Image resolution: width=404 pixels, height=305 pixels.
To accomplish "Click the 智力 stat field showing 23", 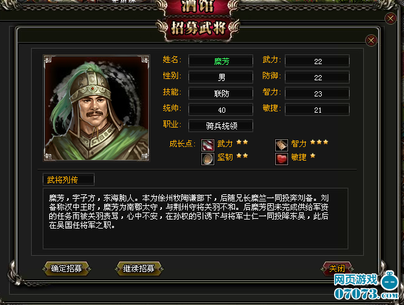I will [x=317, y=93].
